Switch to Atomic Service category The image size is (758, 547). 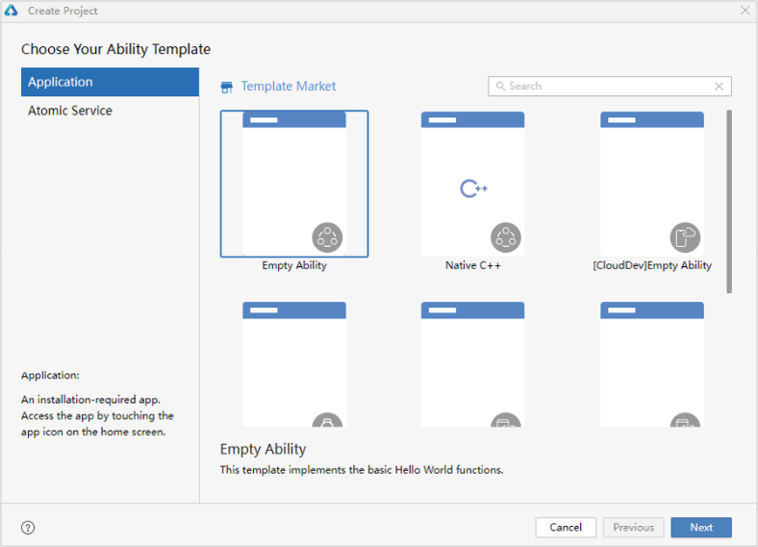pyautogui.click(x=70, y=111)
